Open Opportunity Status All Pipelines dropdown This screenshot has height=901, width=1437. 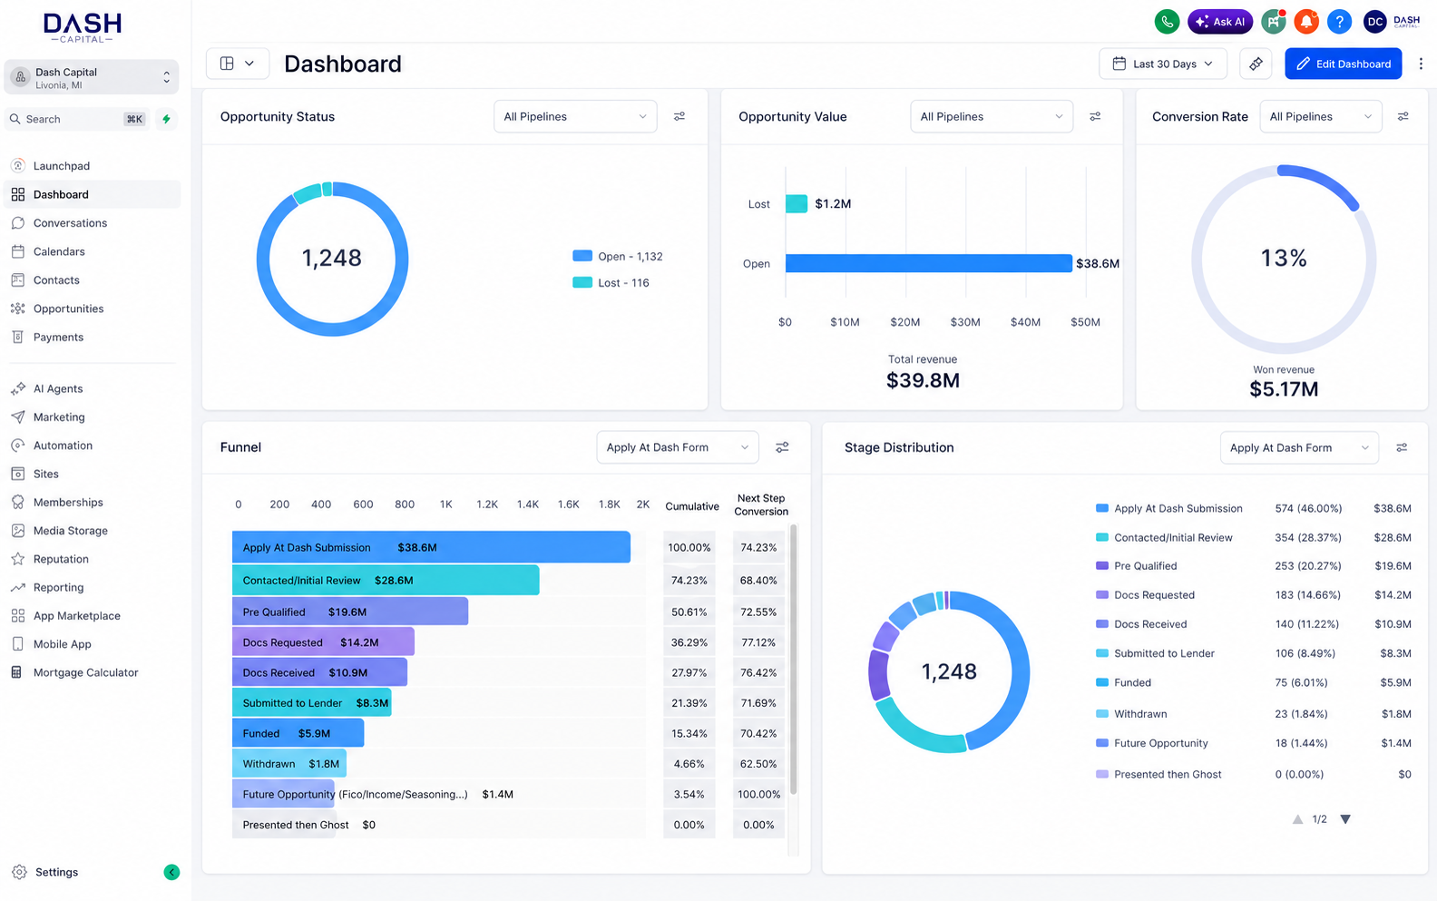[x=575, y=116]
